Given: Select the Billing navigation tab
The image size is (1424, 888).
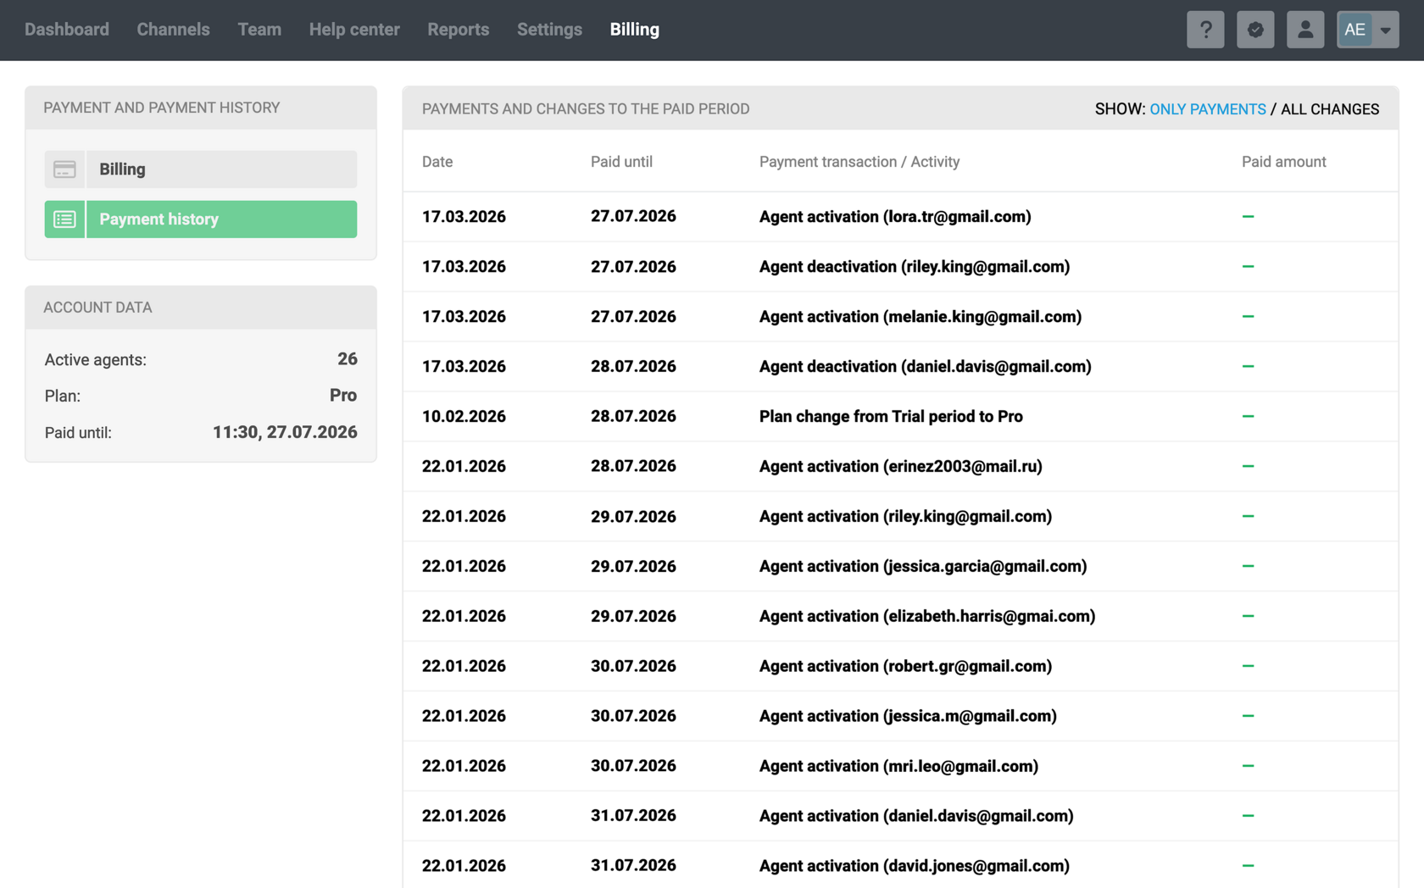Looking at the screenshot, I should point(634,30).
